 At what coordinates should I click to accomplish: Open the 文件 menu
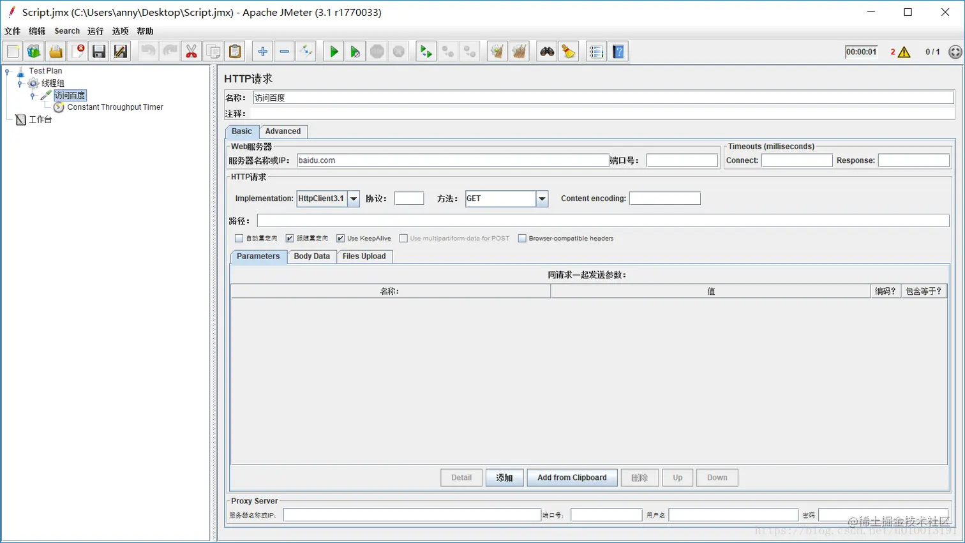point(13,31)
